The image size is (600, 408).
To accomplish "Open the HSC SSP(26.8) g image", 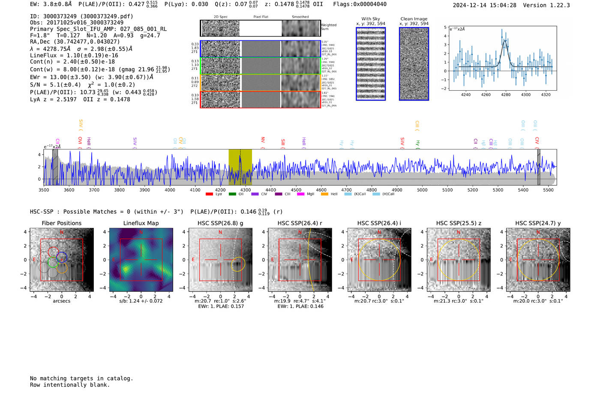I will click(x=220, y=260).
